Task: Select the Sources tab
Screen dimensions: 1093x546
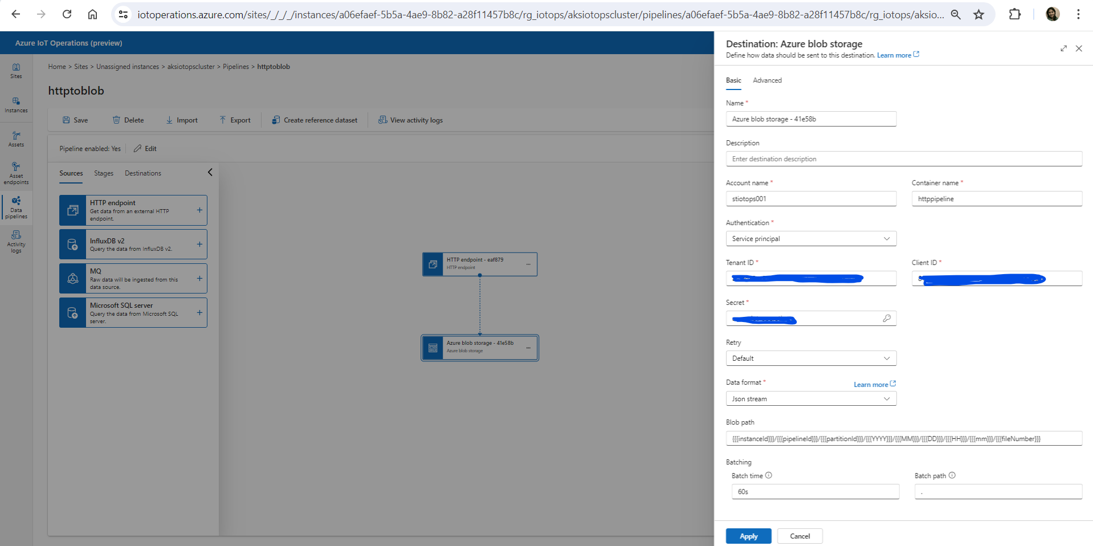Action: tap(71, 173)
